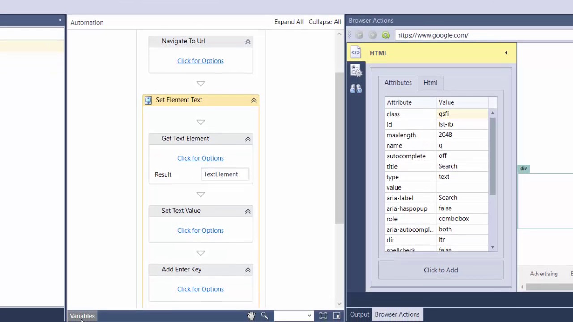Click the workflow vertical scrollbar

pos(339,148)
